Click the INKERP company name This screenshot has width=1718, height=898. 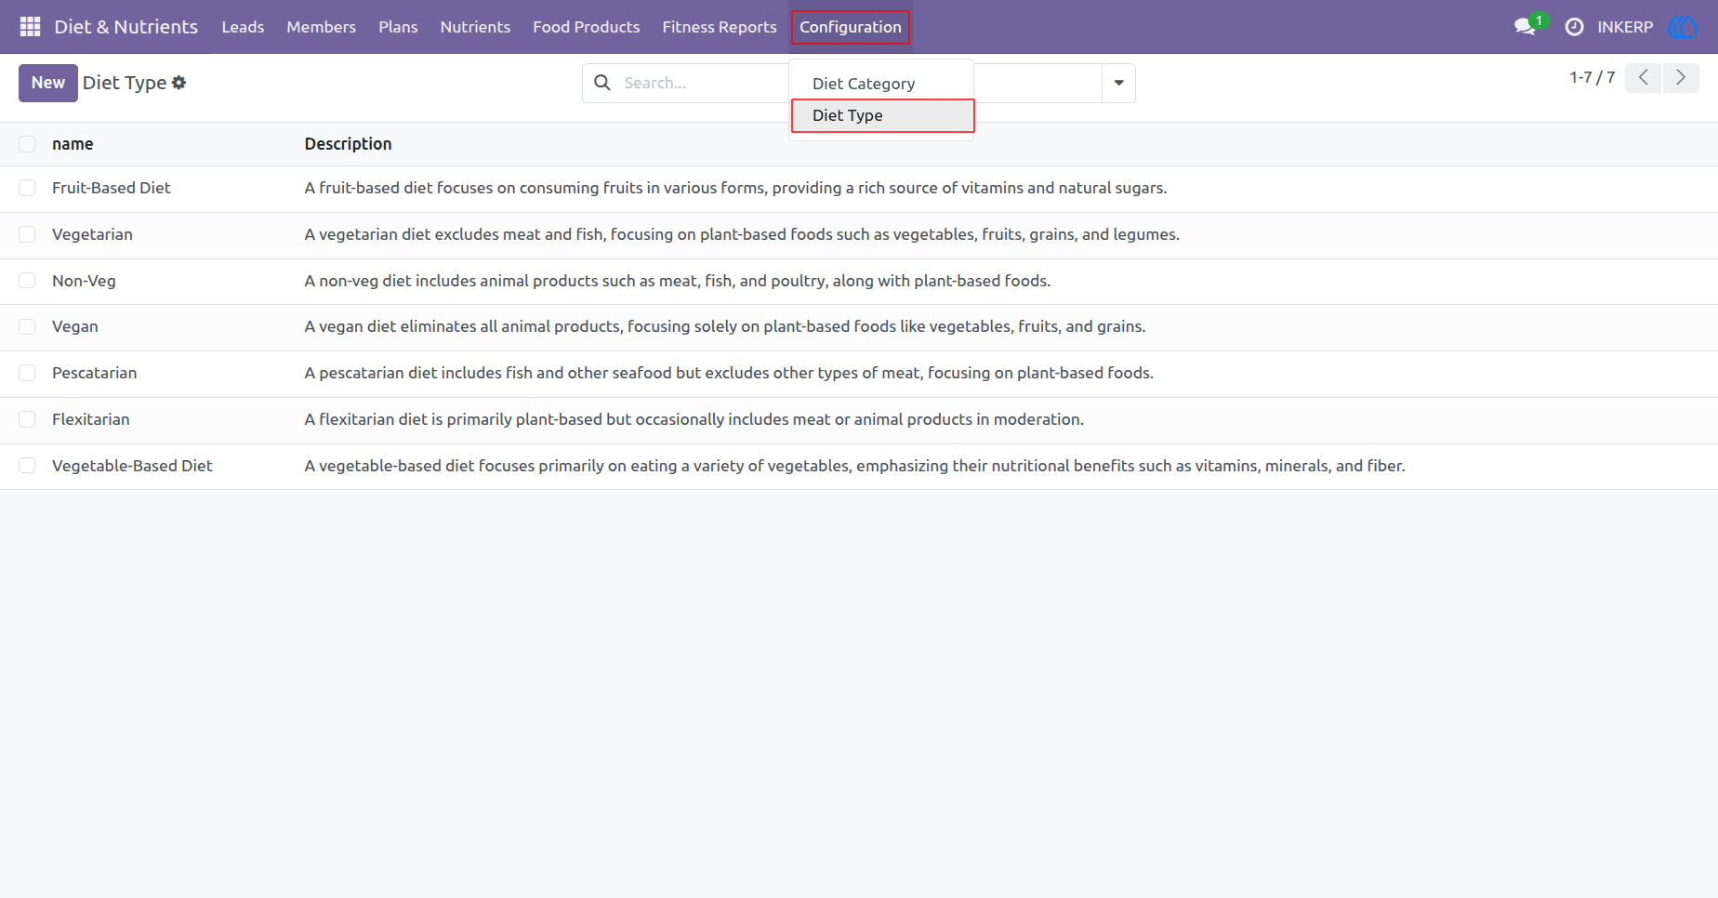click(1625, 27)
